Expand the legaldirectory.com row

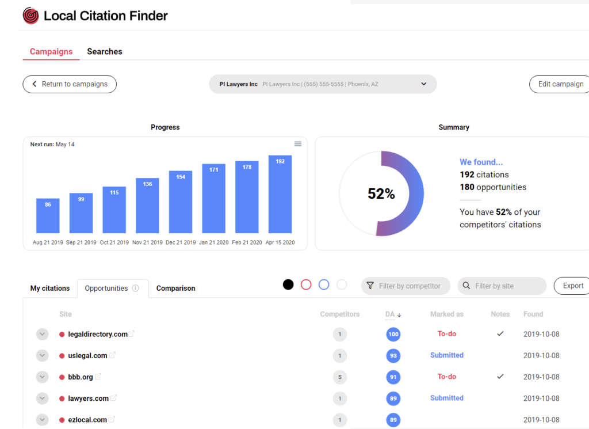point(42,334)
